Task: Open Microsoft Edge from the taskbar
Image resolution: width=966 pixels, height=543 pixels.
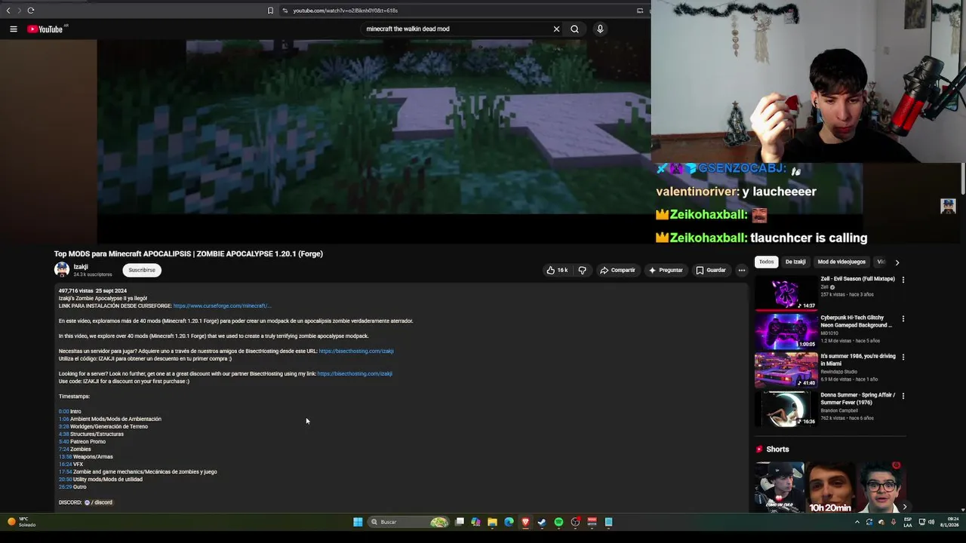Action: (x=509, y=522)
